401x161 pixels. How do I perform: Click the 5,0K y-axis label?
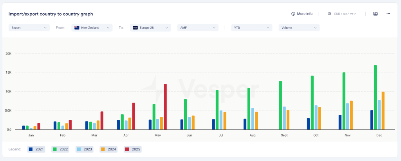[x=8, y=110]
